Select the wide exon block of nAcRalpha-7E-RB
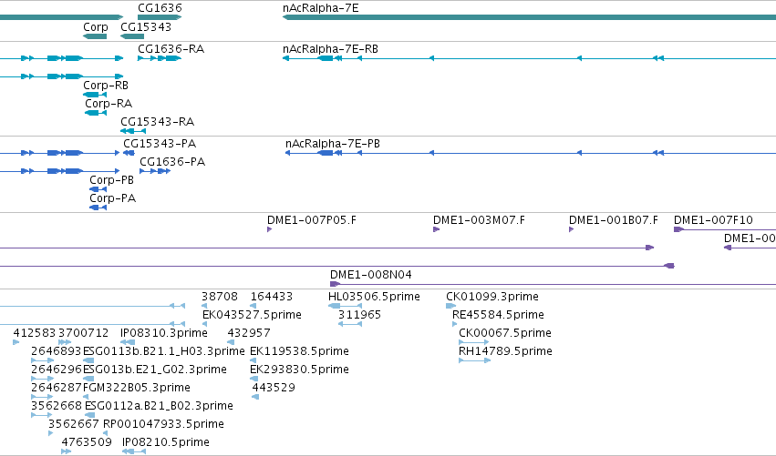The width and height of the screenshot is (776, 456). 326,58
